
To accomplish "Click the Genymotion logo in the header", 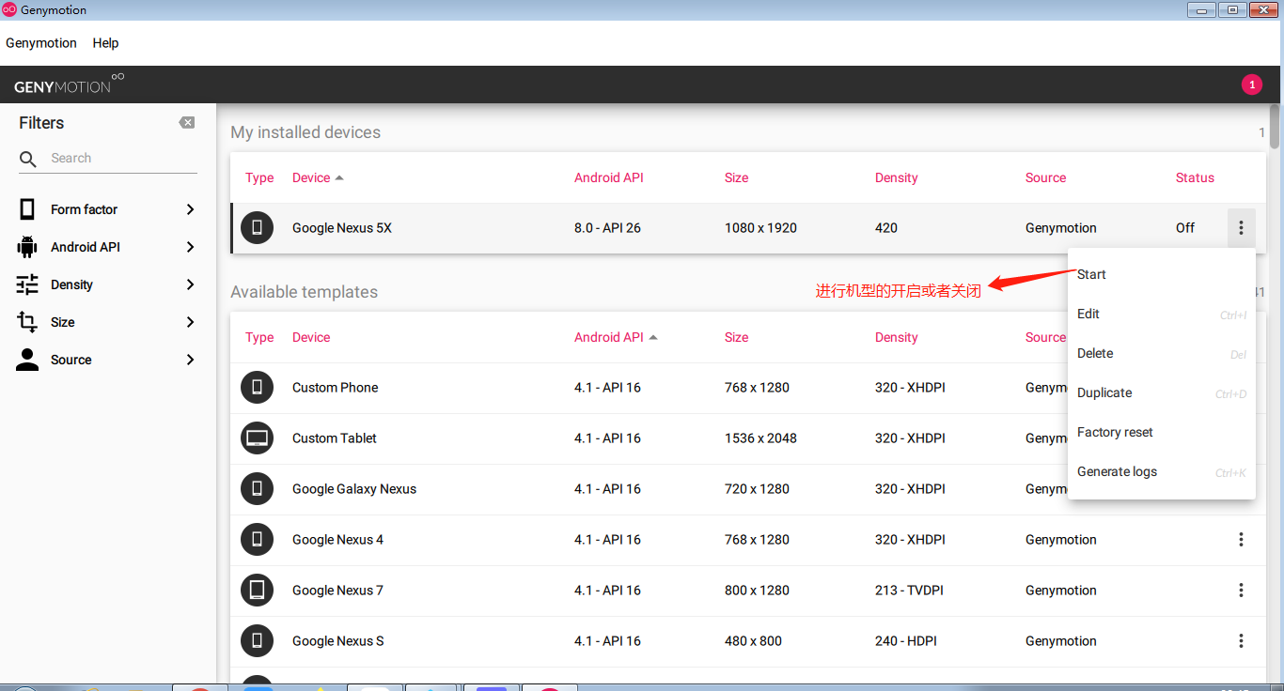I will click(x=69, y=84).
